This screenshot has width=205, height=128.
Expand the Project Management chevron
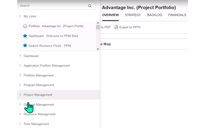20,94
